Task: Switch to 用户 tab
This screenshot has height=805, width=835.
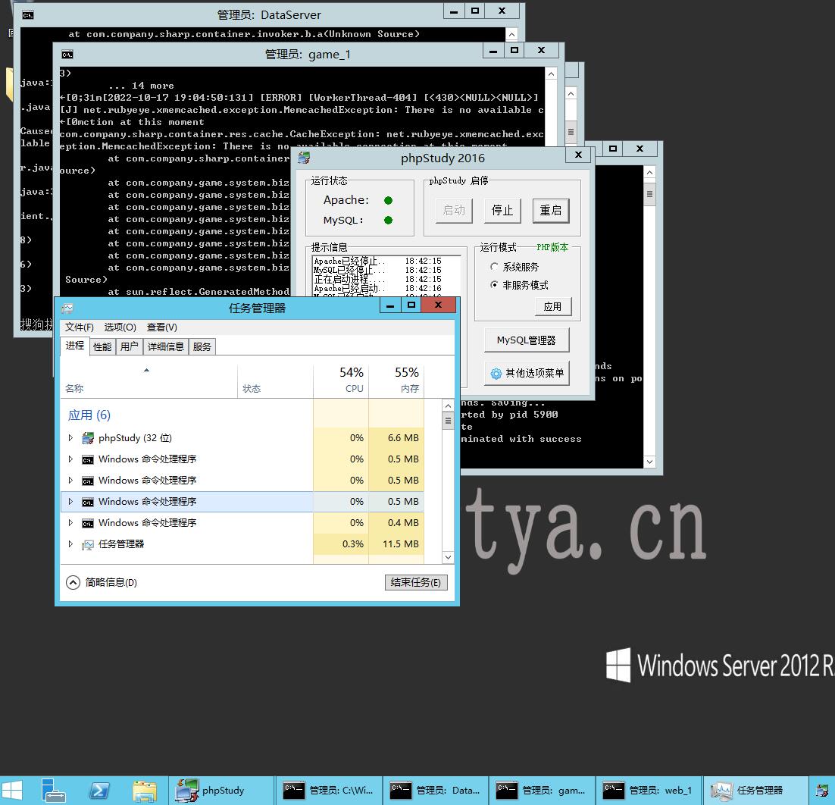Action: pos(129,347)
